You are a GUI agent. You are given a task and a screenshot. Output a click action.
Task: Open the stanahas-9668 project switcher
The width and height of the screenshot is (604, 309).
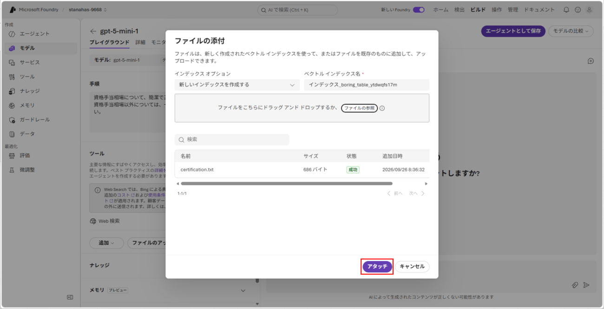click(x=88, y=10)
